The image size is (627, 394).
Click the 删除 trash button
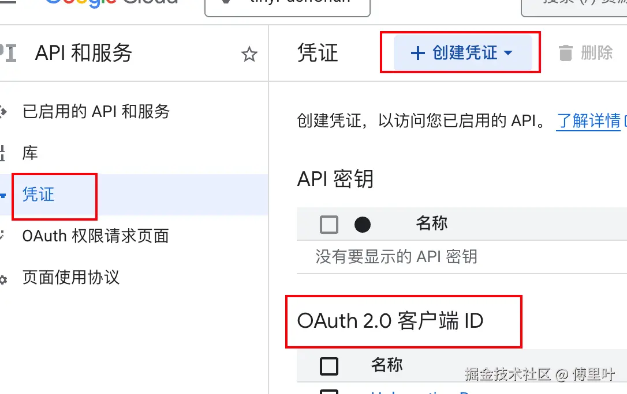click(585, 52)
